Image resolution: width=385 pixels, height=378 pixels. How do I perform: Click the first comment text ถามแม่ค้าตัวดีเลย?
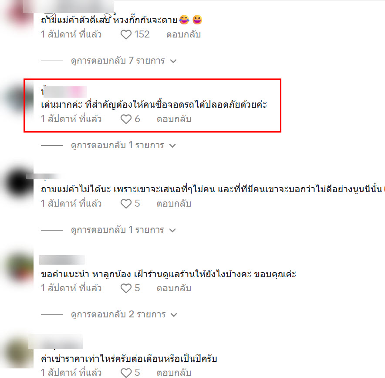pyautogui.click(x=109, y=20)
